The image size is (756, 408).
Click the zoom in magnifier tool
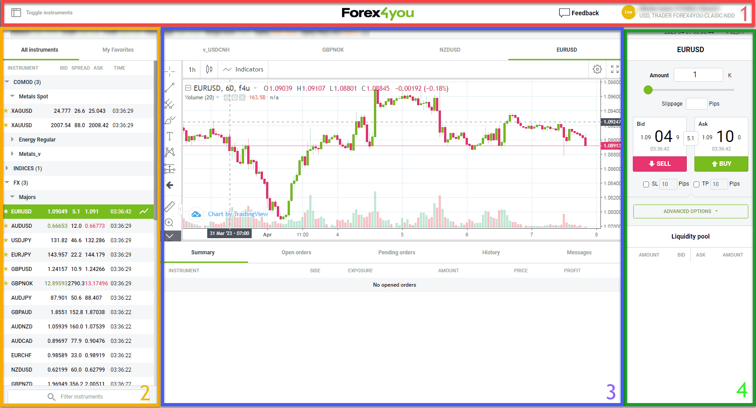click(x=169, y=222)
